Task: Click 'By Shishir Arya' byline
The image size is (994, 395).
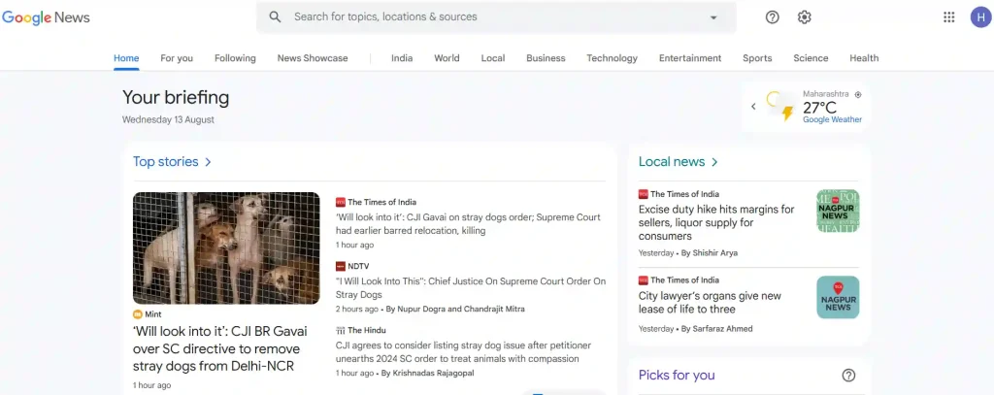Action: click(x=710, y=253)
